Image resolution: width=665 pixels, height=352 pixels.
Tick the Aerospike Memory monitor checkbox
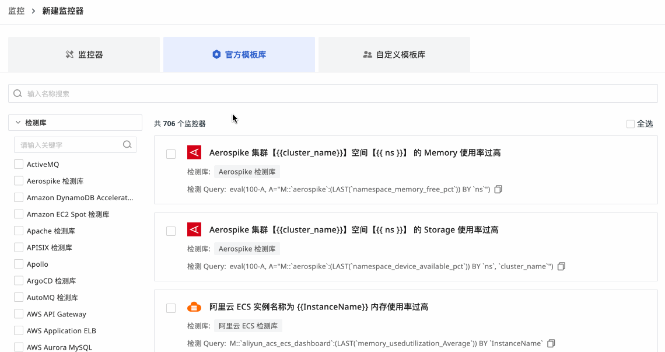click(x=171, y=154)
